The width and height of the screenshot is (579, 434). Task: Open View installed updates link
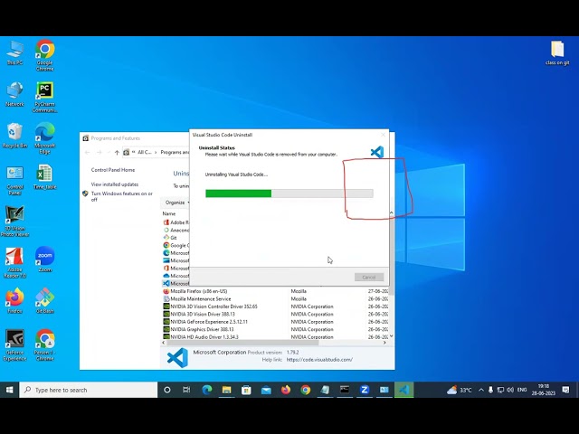click(x=115, y=184)
